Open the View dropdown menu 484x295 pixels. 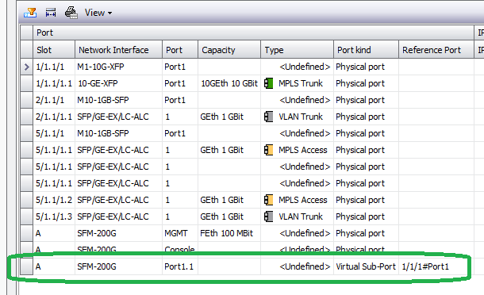[x=98, y=13]
